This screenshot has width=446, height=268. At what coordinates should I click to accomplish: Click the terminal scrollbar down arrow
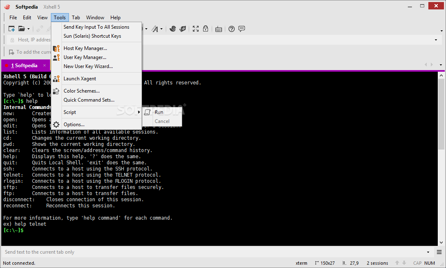(441, 243)
